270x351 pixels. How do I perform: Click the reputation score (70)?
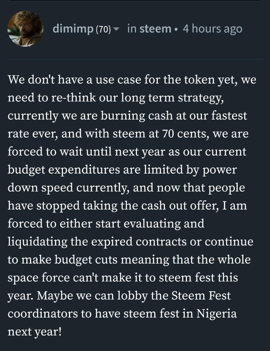tap(103, 29)
